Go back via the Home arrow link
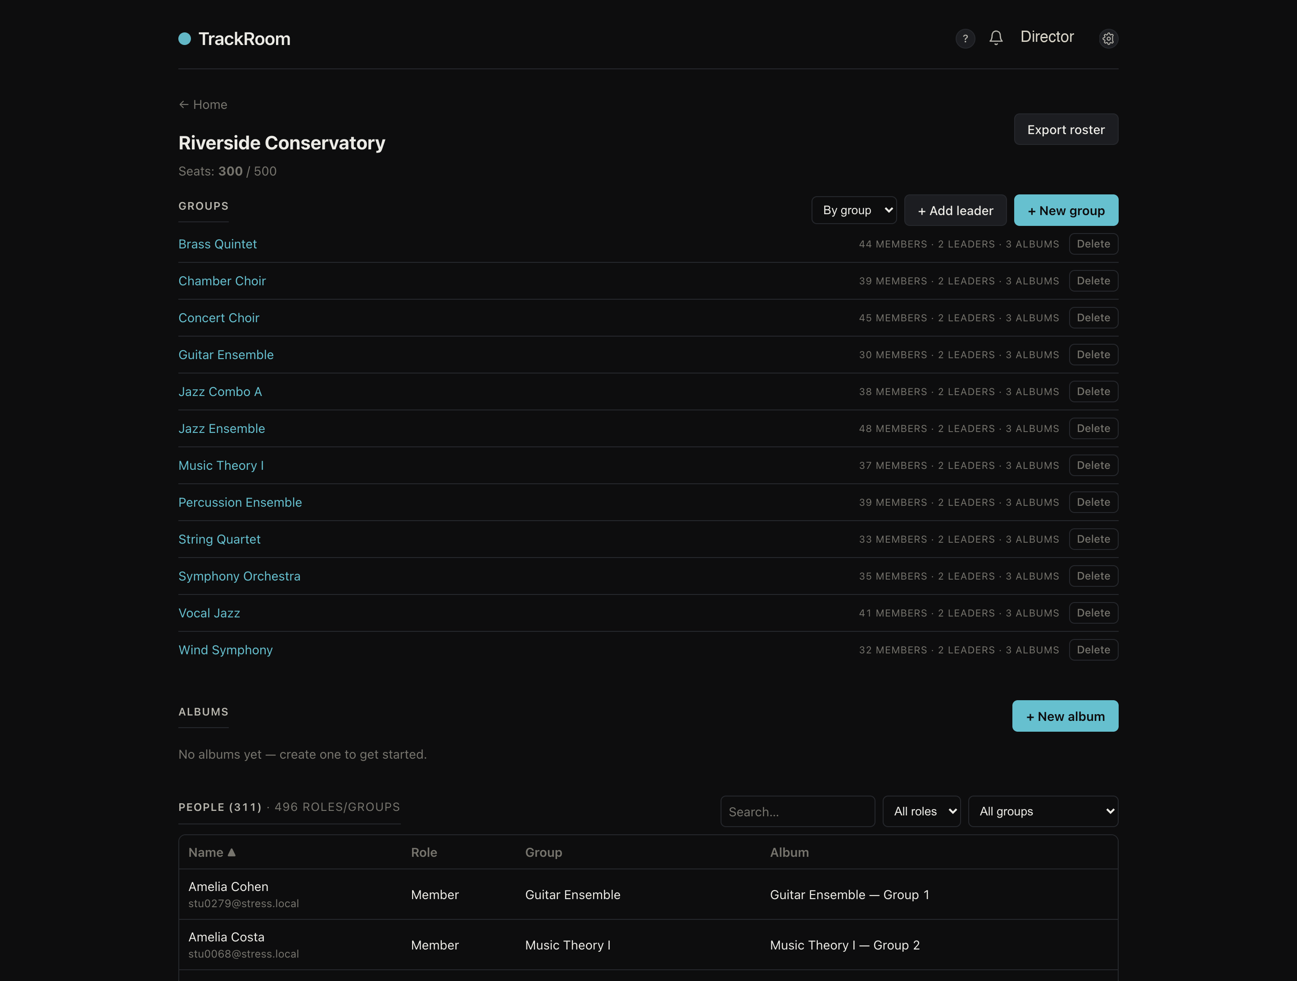The width and height of the screenshot is (1297, 981). 203,104
